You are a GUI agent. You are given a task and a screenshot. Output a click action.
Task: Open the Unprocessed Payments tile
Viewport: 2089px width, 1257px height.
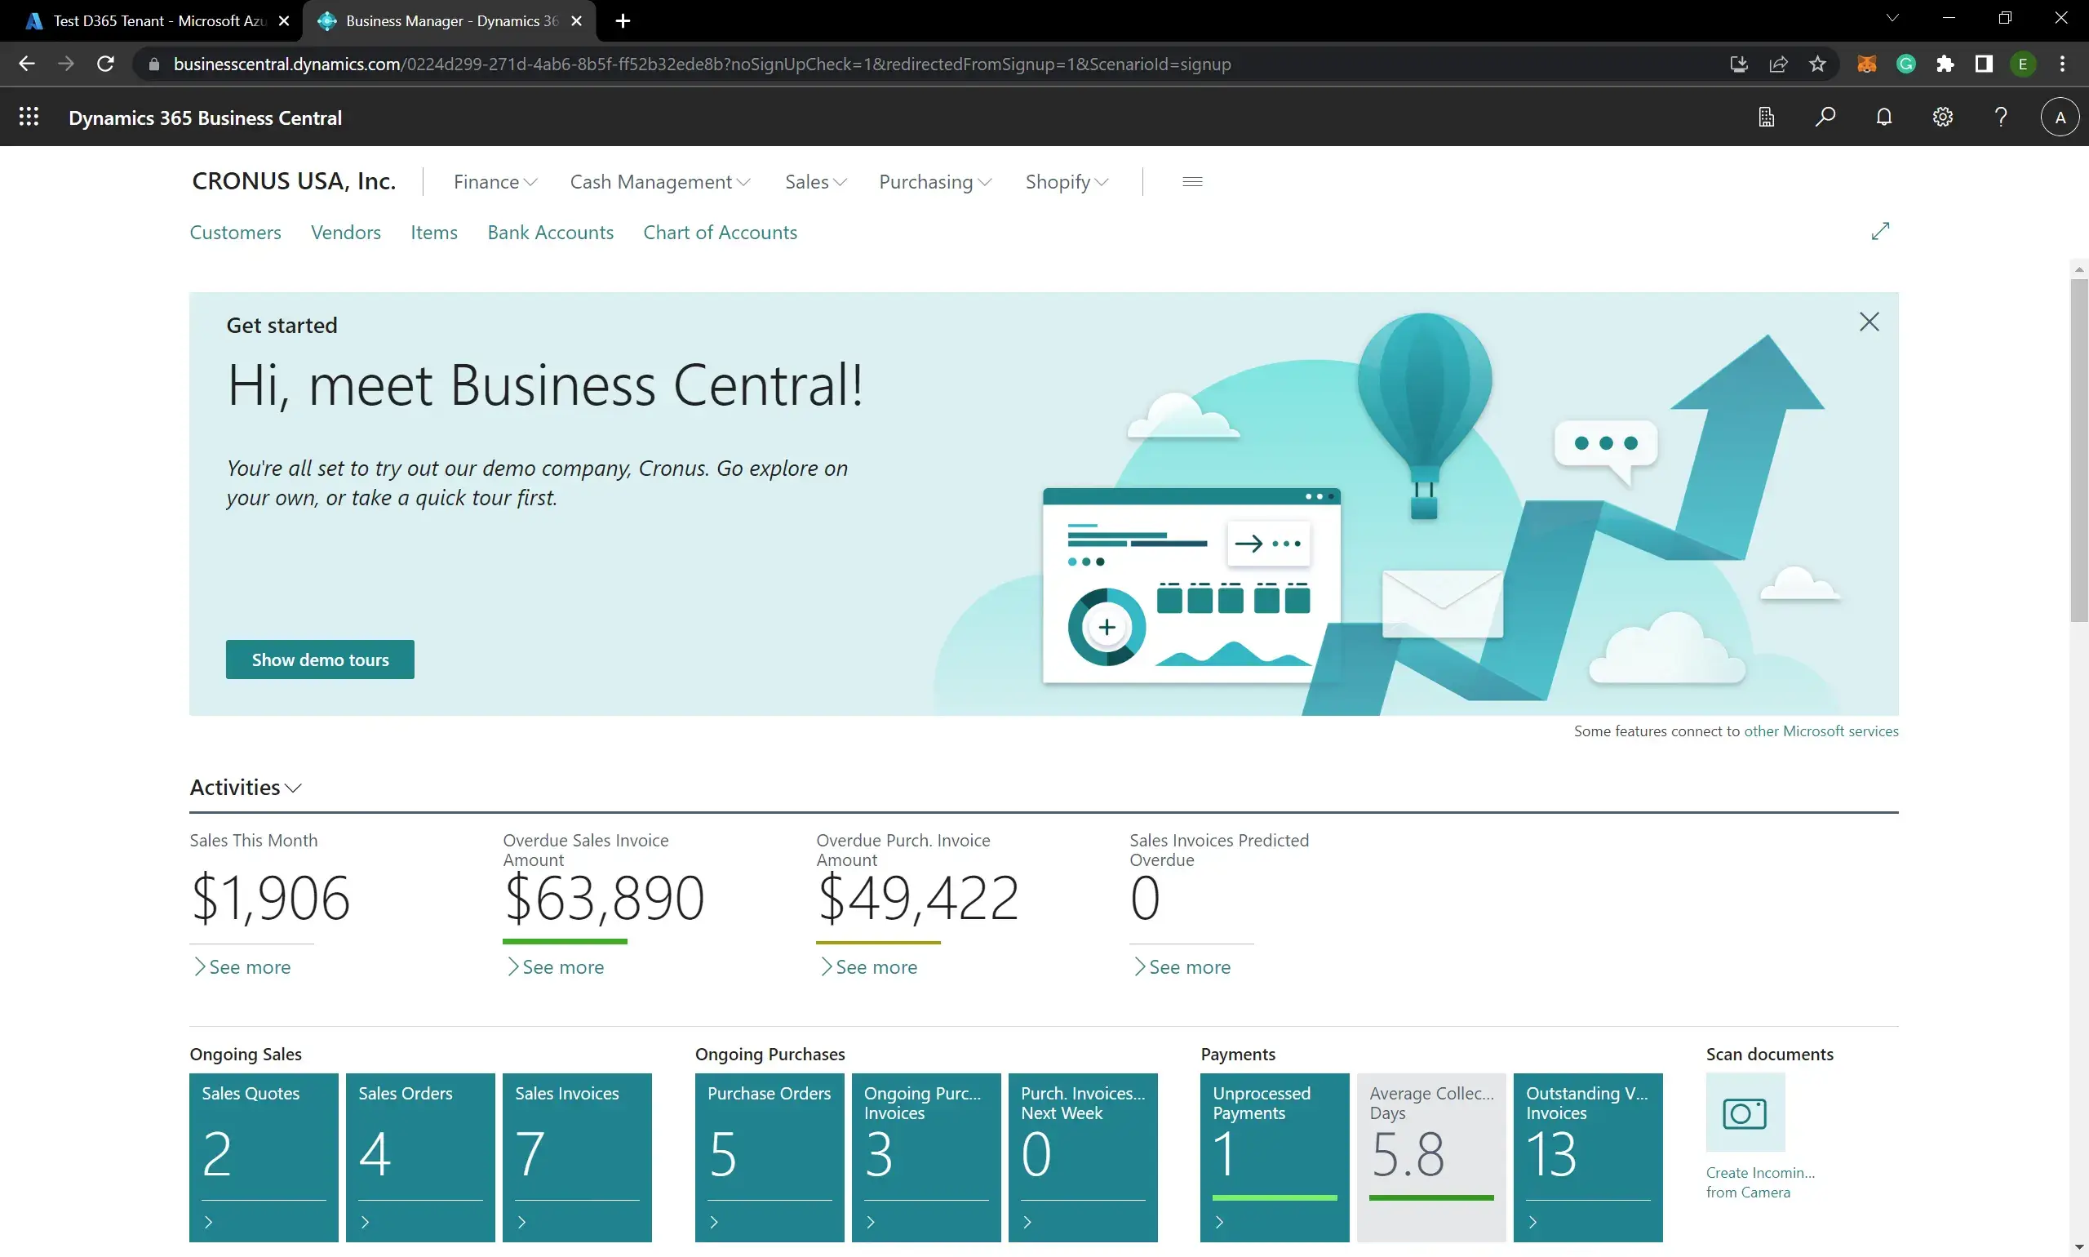[1275, 1157]
